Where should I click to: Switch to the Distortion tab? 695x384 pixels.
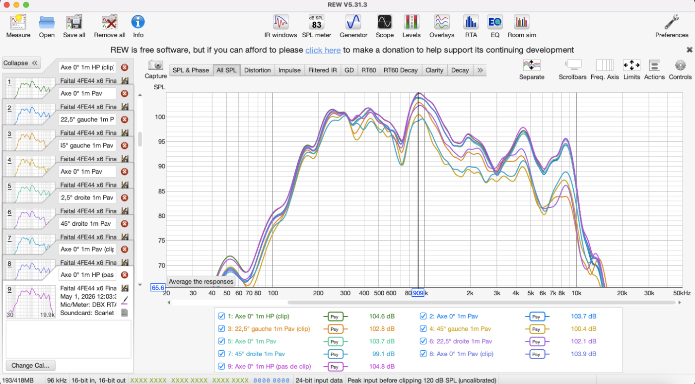(x=258, y=70)
